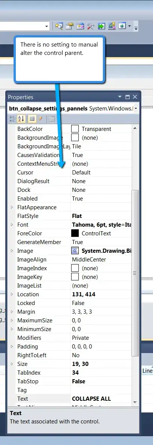The height and width of the screenshot is (445, 153).
Task: Expand the Location property
Action: pyautogui.click(x=12, y=294)
